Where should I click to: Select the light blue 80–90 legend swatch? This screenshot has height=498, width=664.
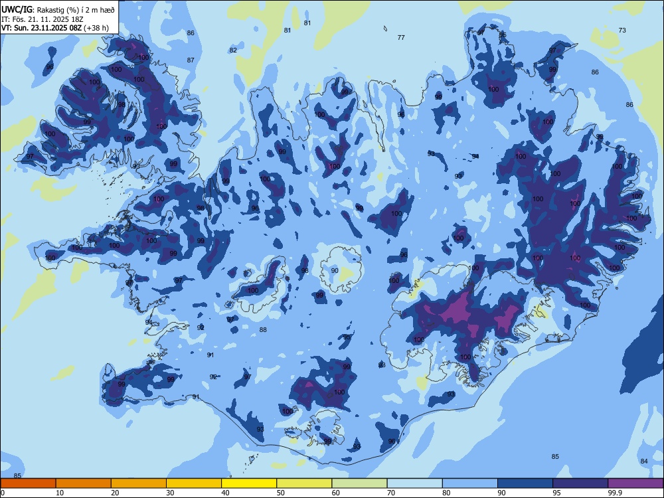pyautogui.click(x=470, y=483)
